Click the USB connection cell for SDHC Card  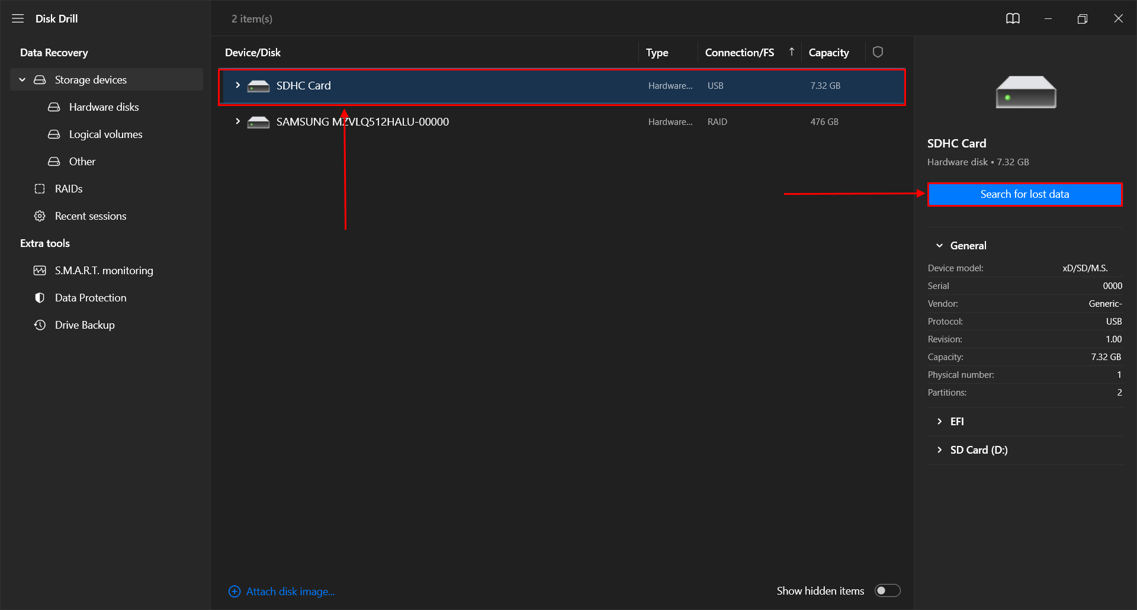click(x=715, y=85)
